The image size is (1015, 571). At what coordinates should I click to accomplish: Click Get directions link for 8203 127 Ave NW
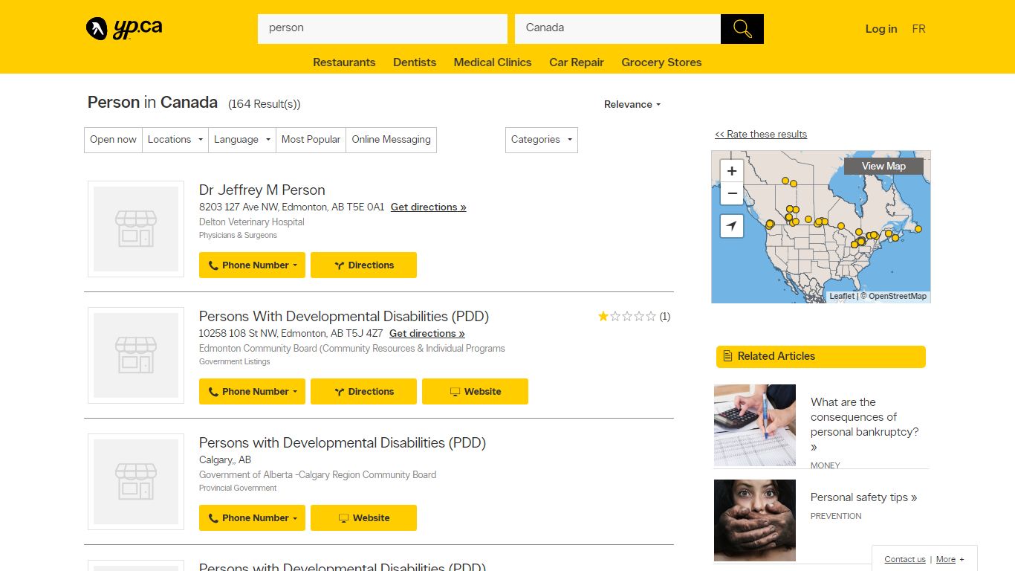click(429, 207)
